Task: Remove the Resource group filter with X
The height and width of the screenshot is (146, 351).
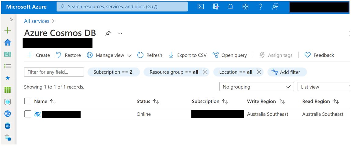Action: point(204,72)
